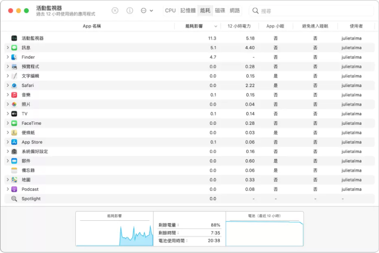The width and height of the screenshot is (379, 253).
Task: Select the 音樂 Music app icon
Action: 14,95
